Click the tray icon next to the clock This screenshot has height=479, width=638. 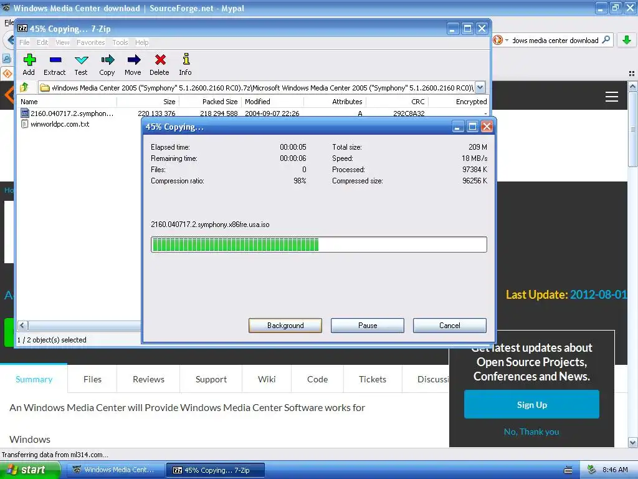point(592,470)
